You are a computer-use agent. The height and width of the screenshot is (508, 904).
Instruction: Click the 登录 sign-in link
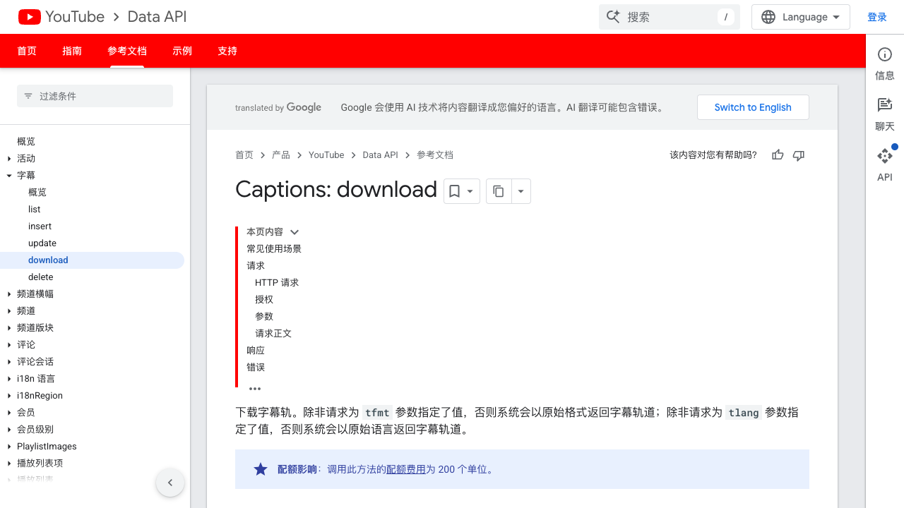877,17
